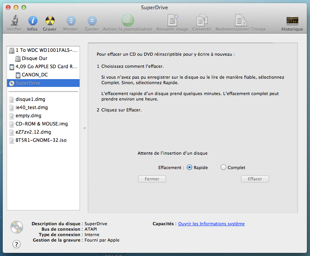Click the CD-ROM & MOUSE.img file icon
Viewport: 310px width, 256px height.
pos(12,124)
